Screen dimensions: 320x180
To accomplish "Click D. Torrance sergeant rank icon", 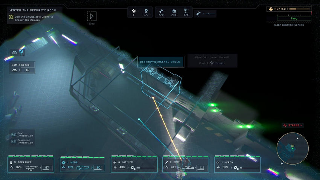I will pos(11,162).
